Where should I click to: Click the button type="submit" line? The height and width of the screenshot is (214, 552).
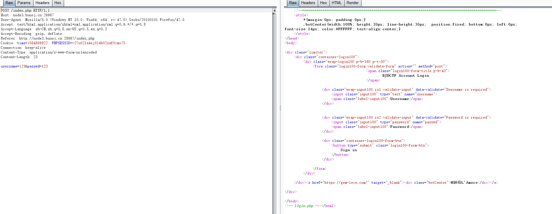pyautogui.click(x=380, y=145)
